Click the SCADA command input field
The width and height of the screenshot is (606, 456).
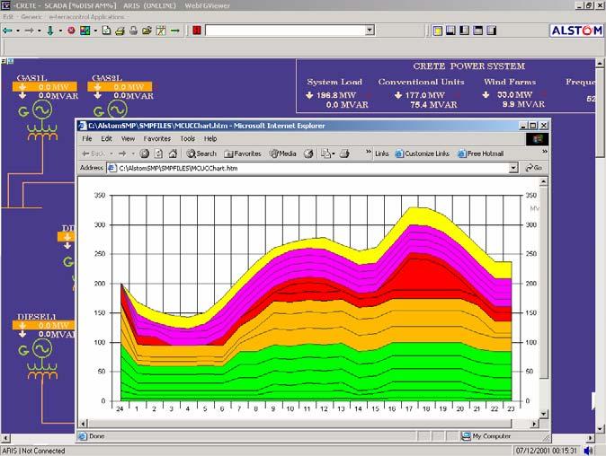(285, 31)
